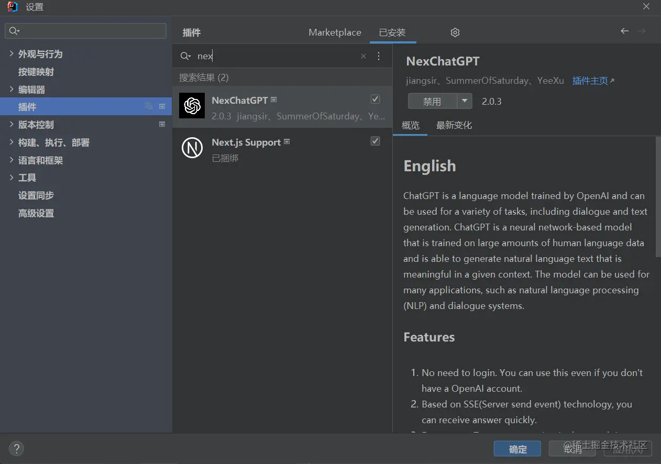The height and width of the screenshot is (464, 661).
Task: Switch to the 已安装 tab
Action: [x=392, y=32]
